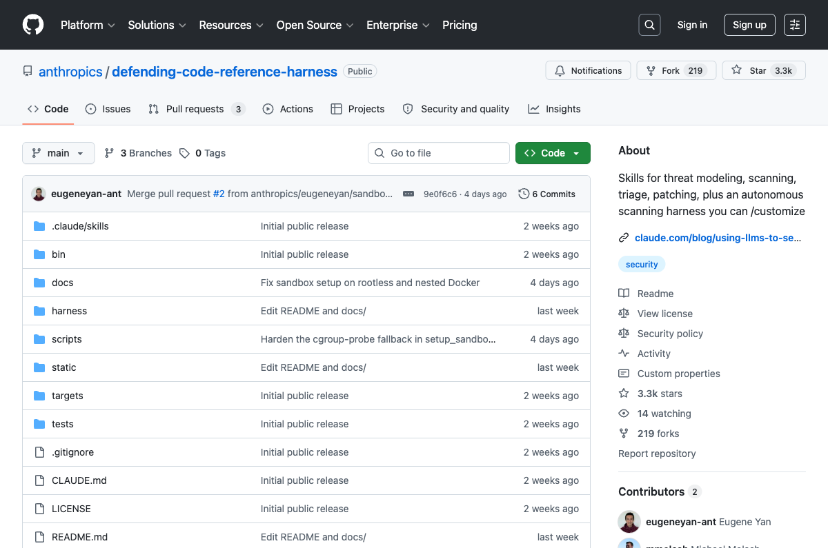This screenshot has height=548, width=828.
Task: Expand the Solutions menu
Action: pyautogui.click(x=157, y=25)
